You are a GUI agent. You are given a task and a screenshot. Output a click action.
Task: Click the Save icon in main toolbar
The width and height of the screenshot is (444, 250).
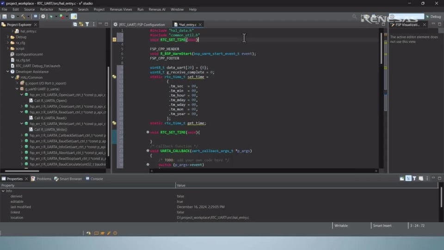tap(5, 17)
